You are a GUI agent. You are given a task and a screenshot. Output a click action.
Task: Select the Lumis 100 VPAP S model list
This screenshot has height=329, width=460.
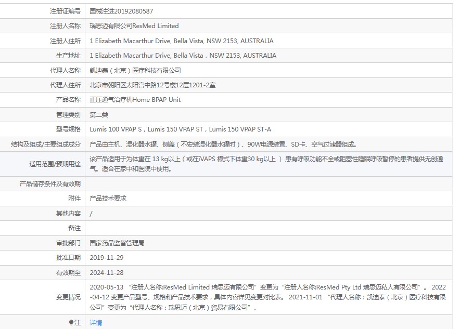coord(181,129)
